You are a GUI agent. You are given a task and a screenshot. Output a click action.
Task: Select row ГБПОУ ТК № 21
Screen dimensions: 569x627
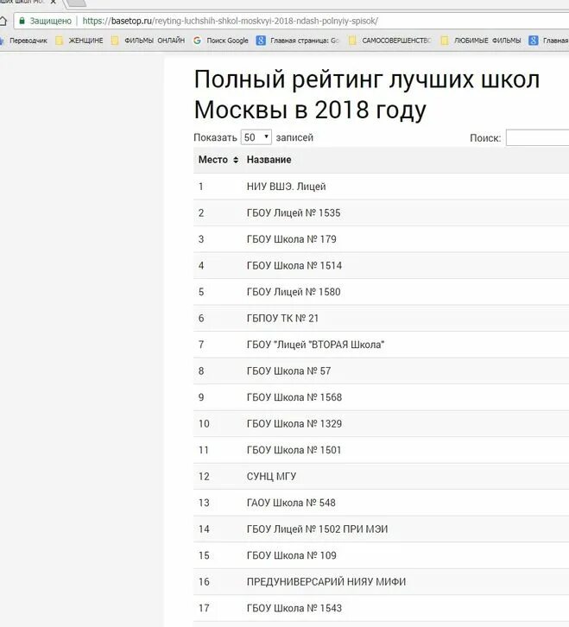[x=381, y=319]
